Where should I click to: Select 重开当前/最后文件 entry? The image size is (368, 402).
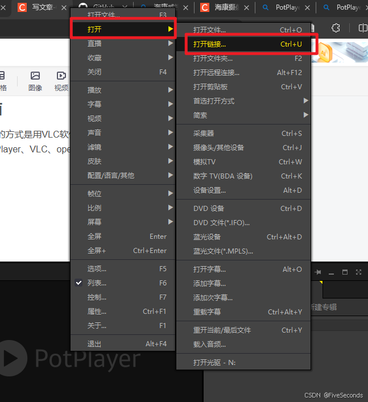click(243, 330)
